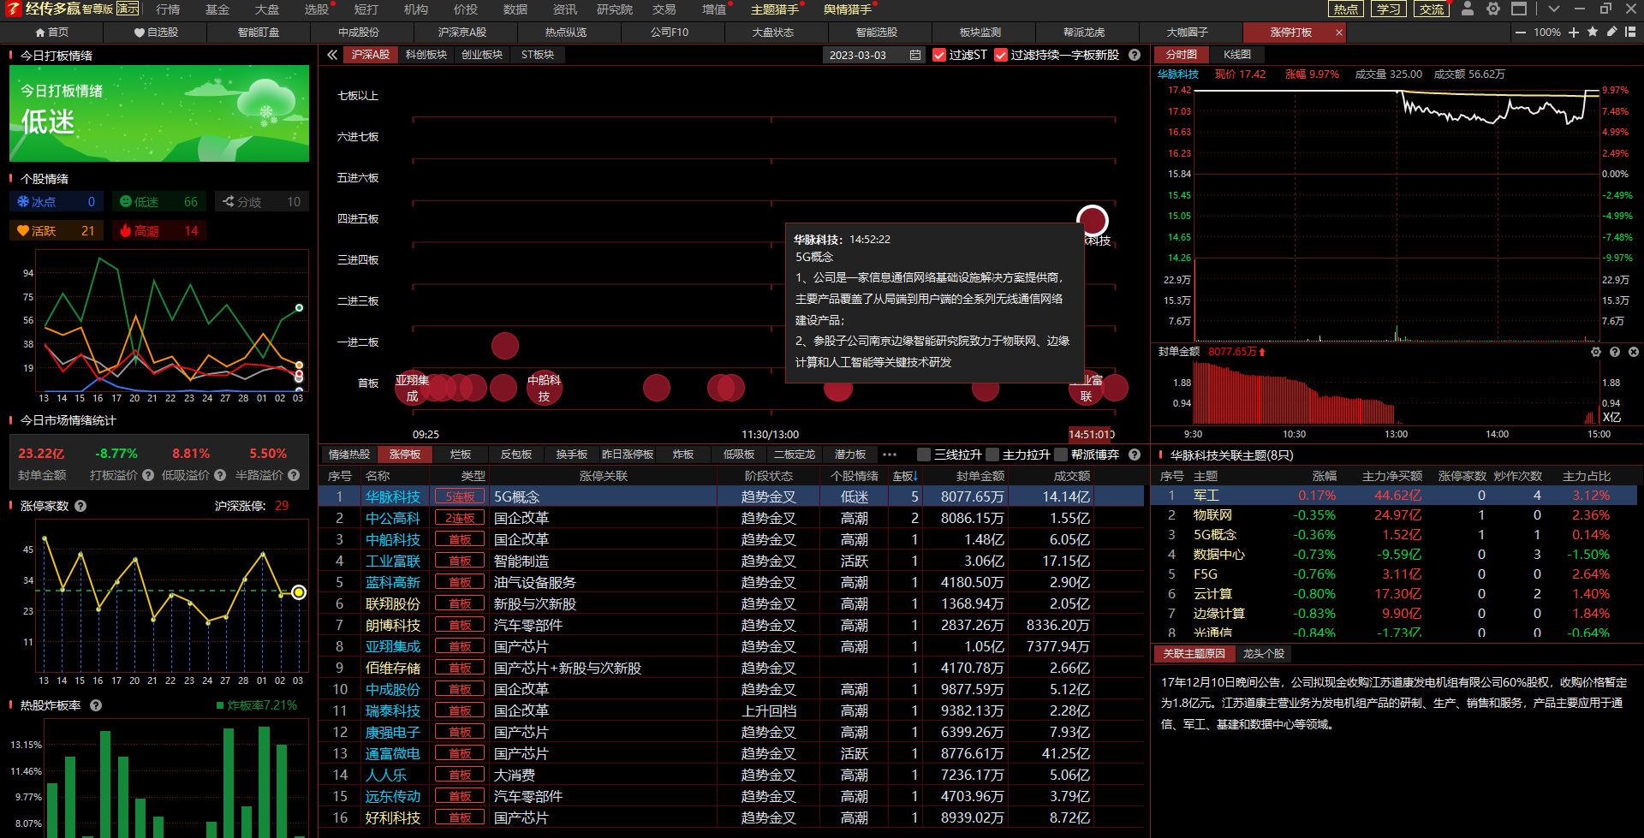Open the 主题猎手 menu
The width and height of the screenshot is (1644, 838).
[x=775, y=9]
